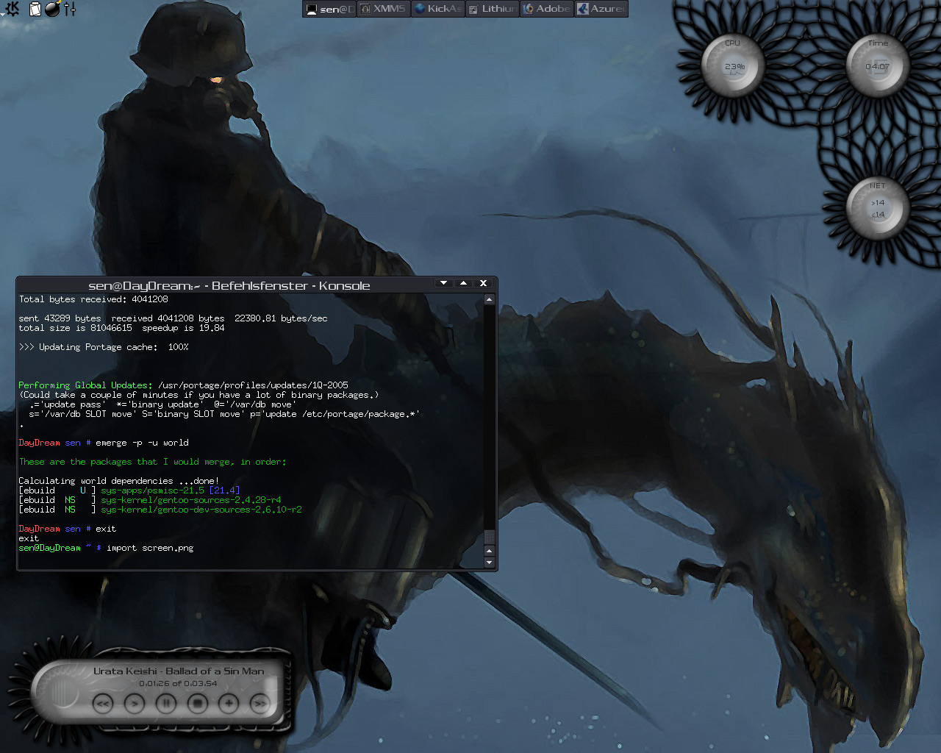Click 'emerge -p -u world' command text
941x753 pixels.
[142, 443]
